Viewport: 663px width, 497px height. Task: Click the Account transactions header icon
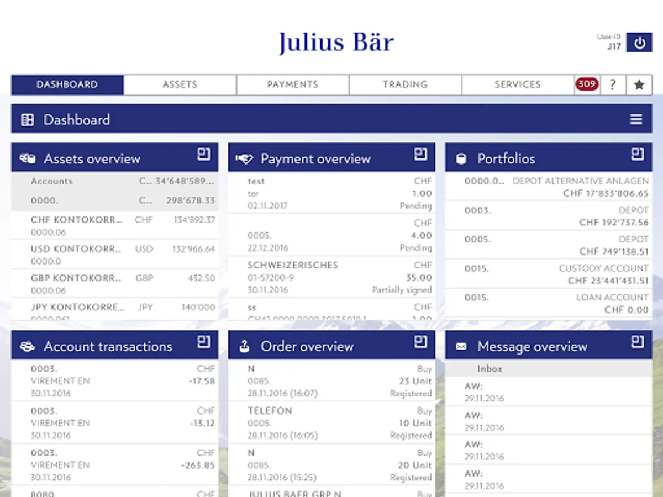coord(28,347)
